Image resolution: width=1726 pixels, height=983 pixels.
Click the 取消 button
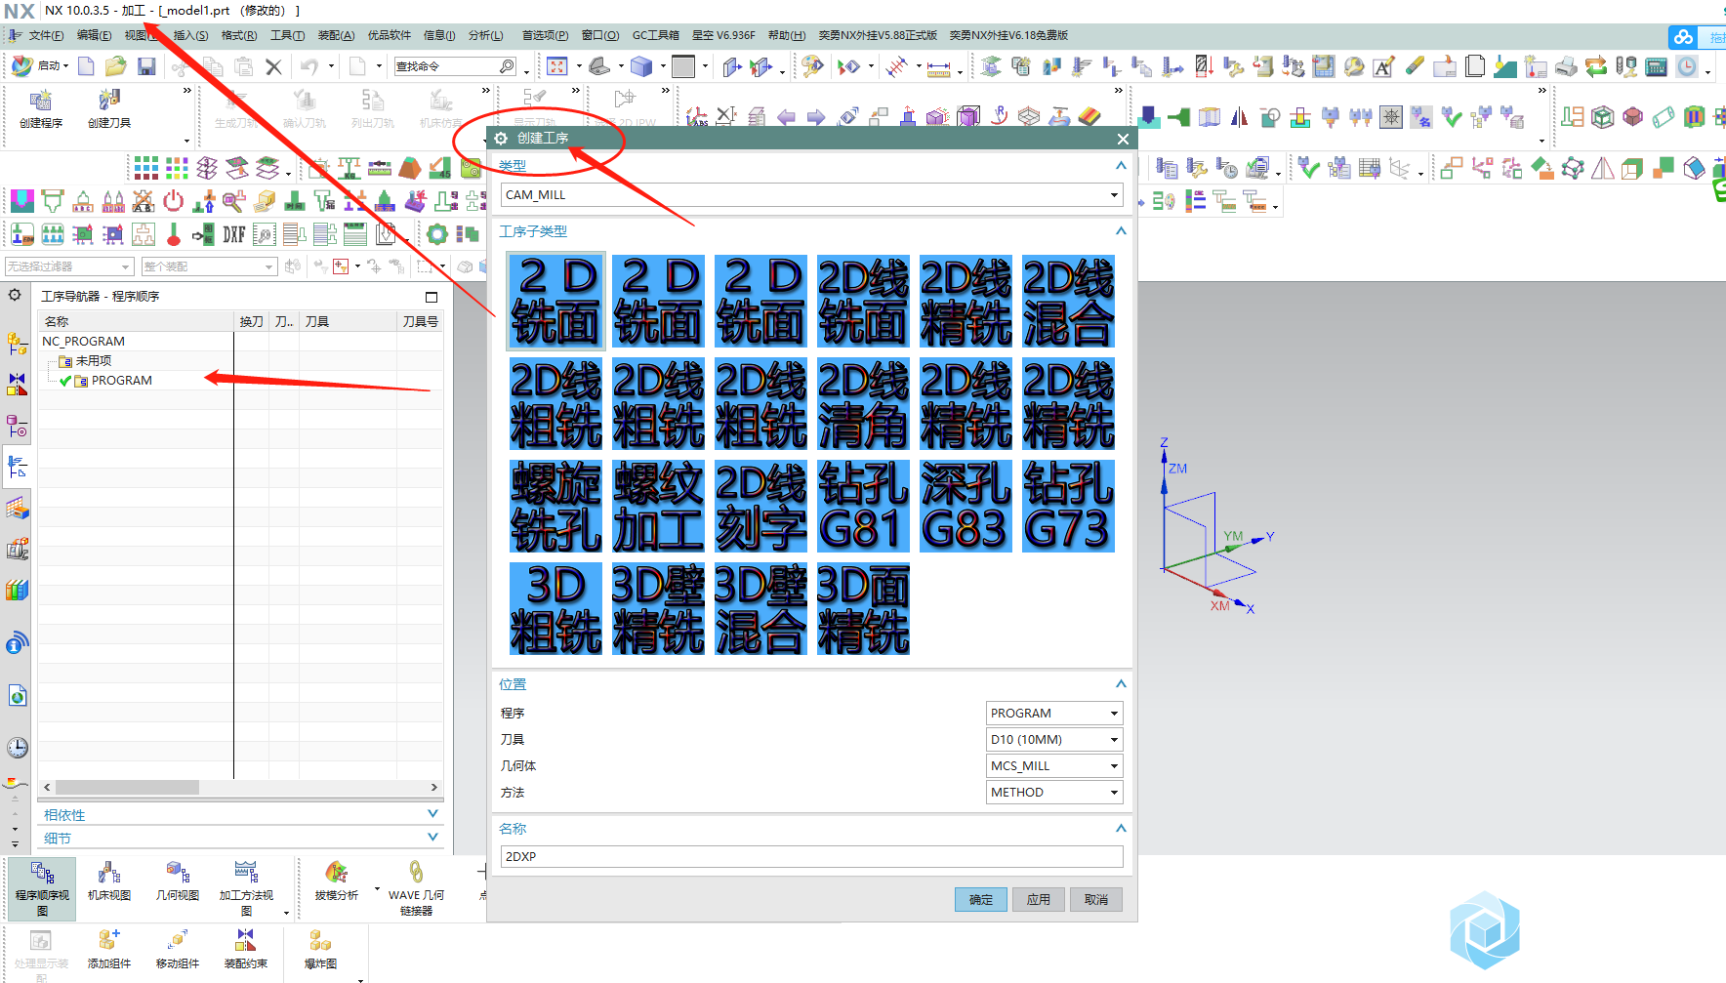(x=1095, y=899)
